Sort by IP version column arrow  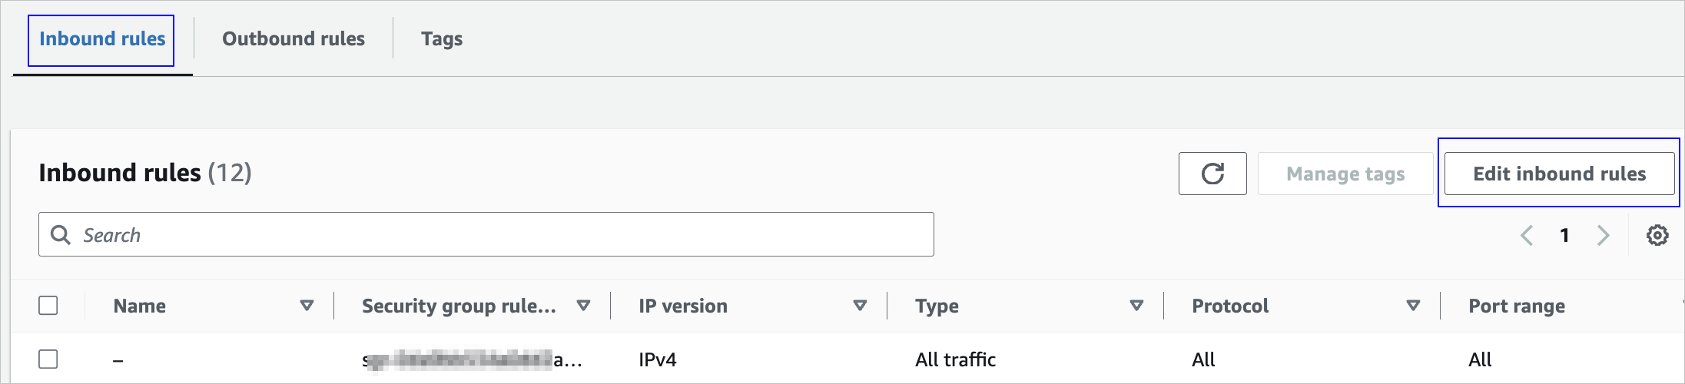click(860, 306)
